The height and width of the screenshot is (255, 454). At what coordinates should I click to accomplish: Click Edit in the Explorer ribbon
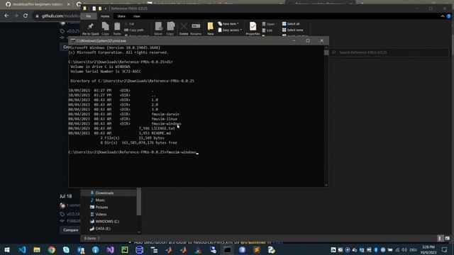click(x=267, y=30)
